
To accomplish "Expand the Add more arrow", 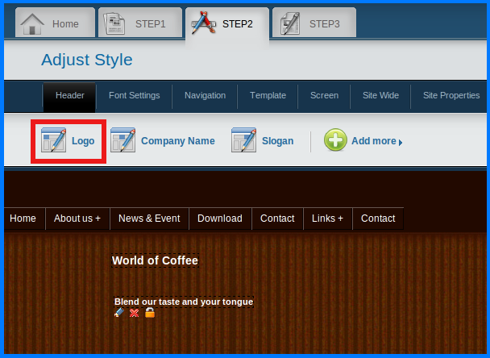I will pyautogui.click(x=401, y=143).
